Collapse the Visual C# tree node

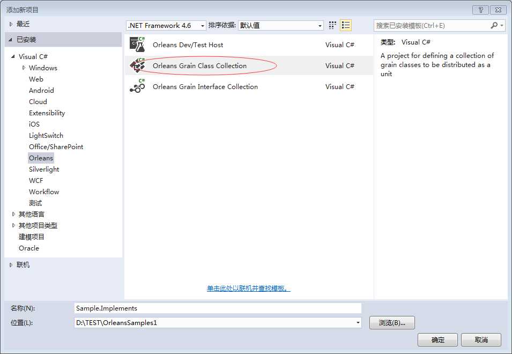coord(13,56)
